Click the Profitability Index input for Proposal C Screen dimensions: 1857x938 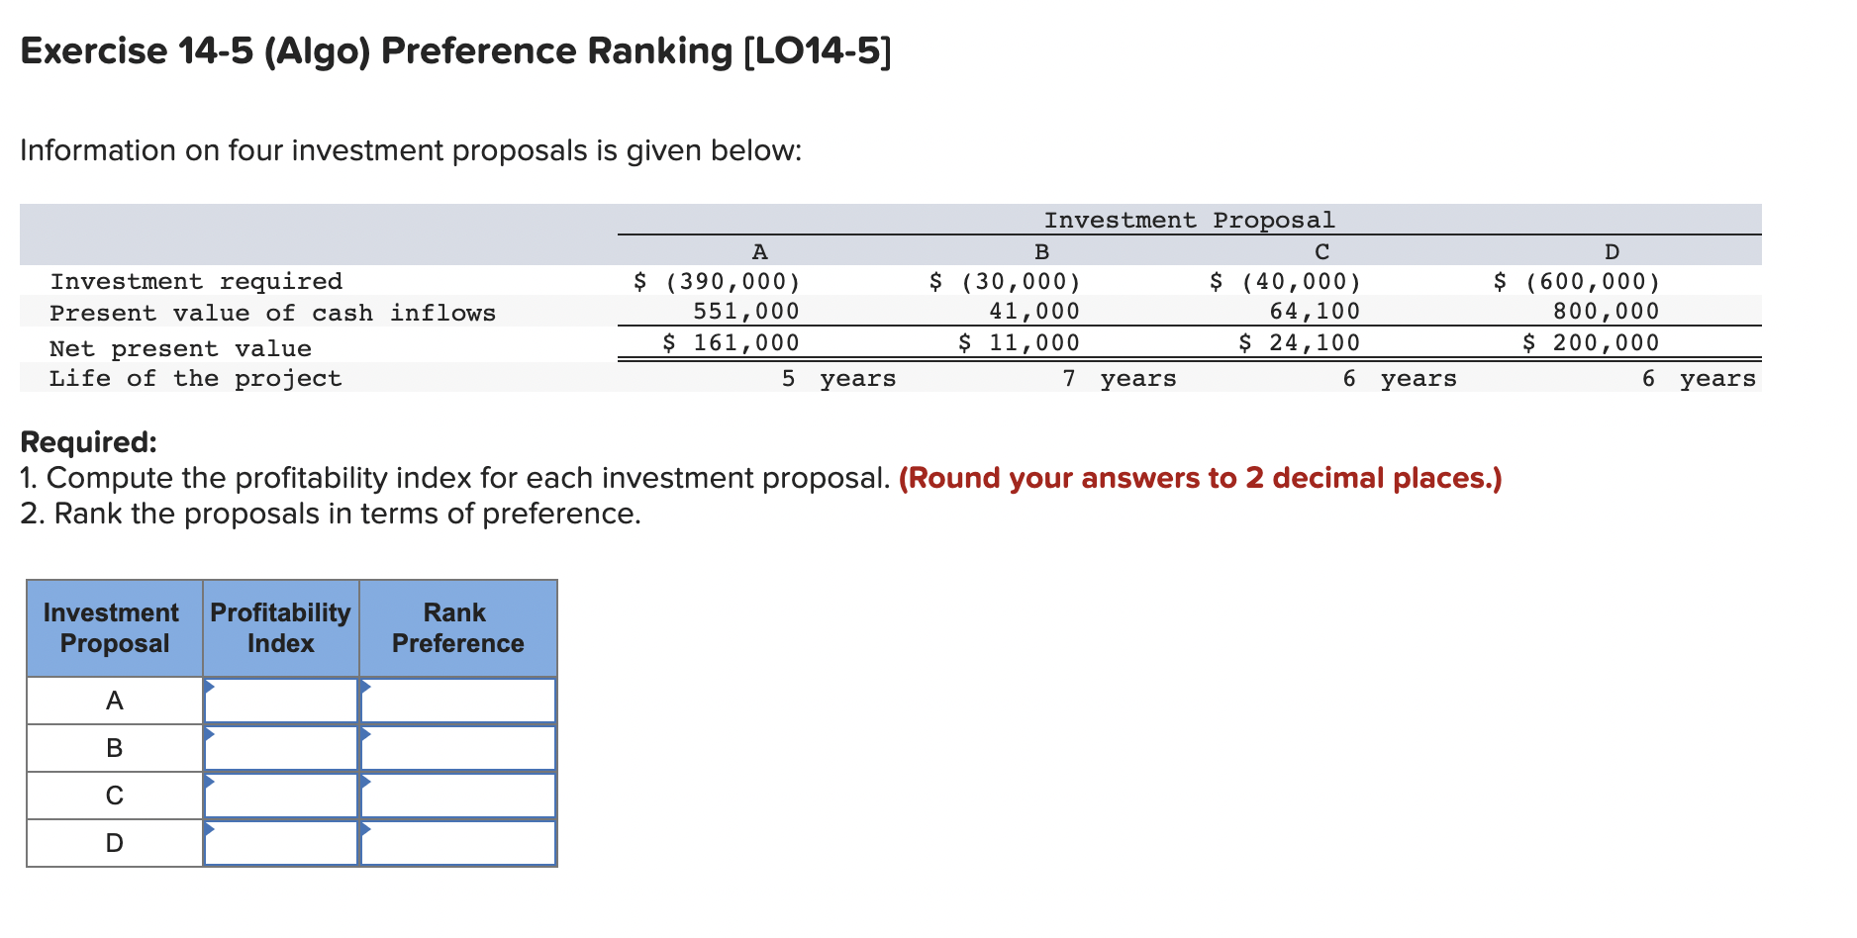[x=280, y=795]
